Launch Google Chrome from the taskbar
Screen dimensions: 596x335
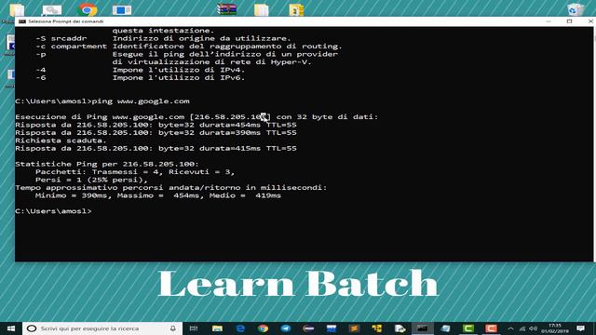point(263,328)
